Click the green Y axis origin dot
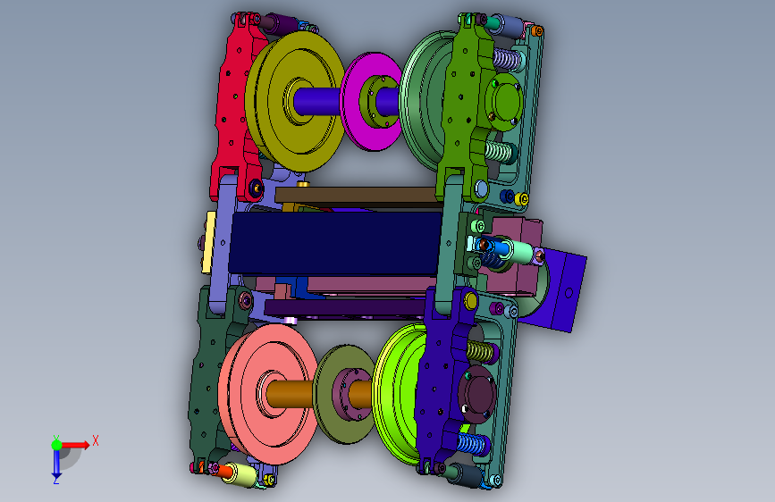This screenshot has width=775, height=502. (56, 445)
